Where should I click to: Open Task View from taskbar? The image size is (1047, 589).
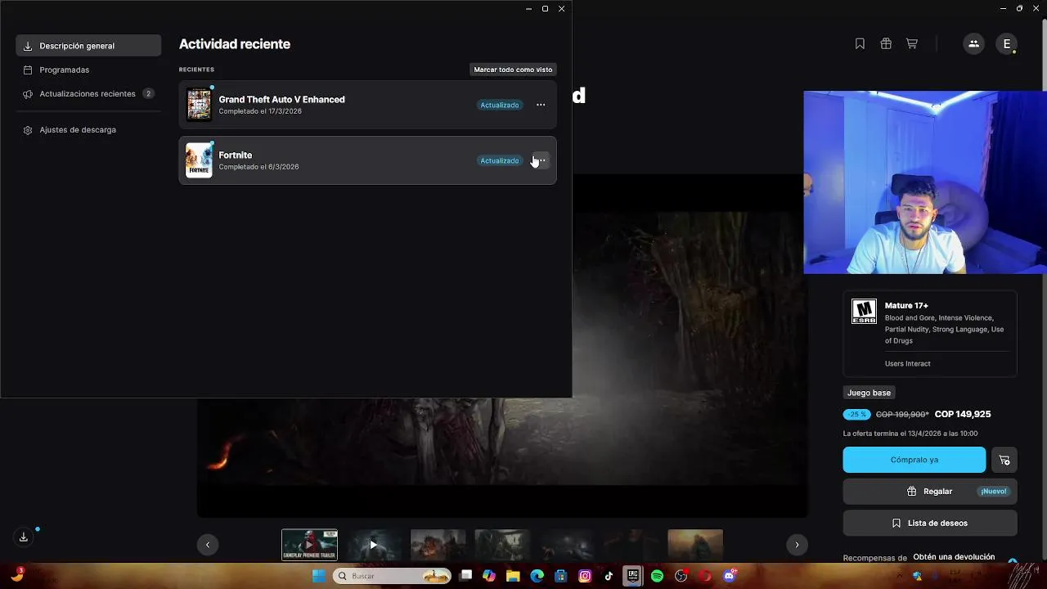point(466,576)
